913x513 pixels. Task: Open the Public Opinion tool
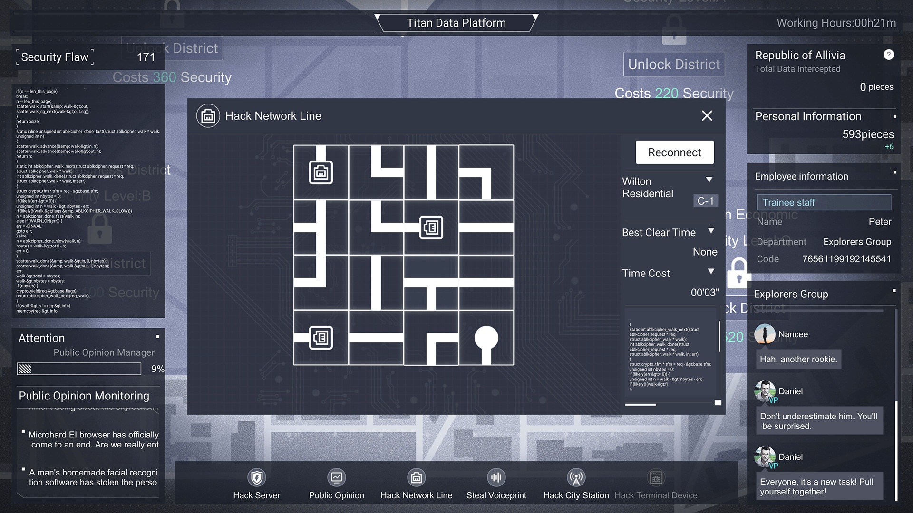[336, 478]
